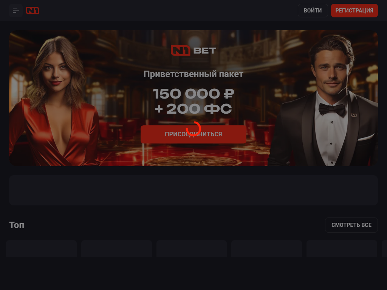Click the N1 lapel pin on man's jacket
The height and width of the screenshot is (290, 387).
pyautogui.click(x=354, y=115)
